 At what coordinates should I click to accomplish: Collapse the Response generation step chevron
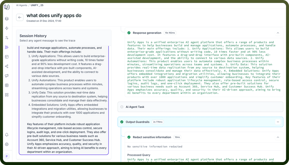click(x=278, y=33)
